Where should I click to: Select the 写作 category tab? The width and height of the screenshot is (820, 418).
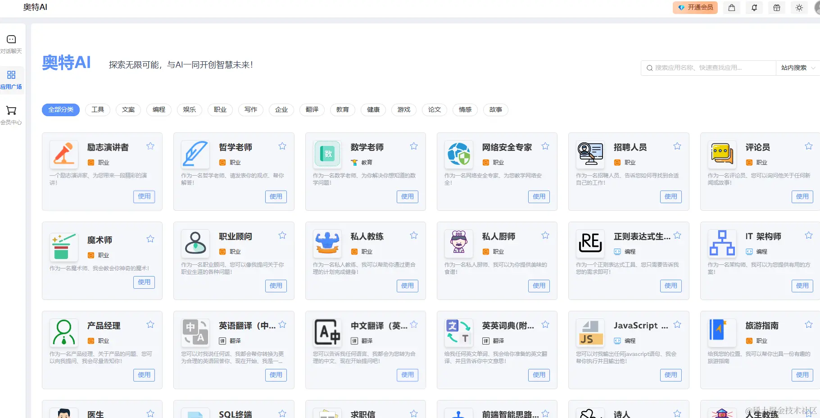[251, 110]
